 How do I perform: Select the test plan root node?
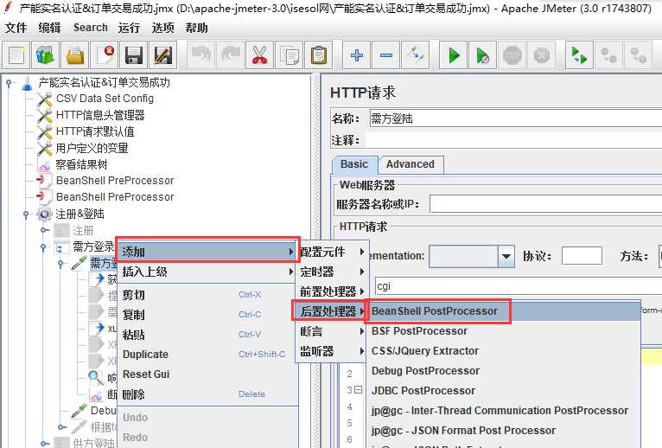[x=105, y=82]
